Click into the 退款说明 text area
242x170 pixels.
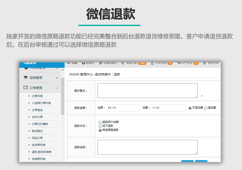147,147
